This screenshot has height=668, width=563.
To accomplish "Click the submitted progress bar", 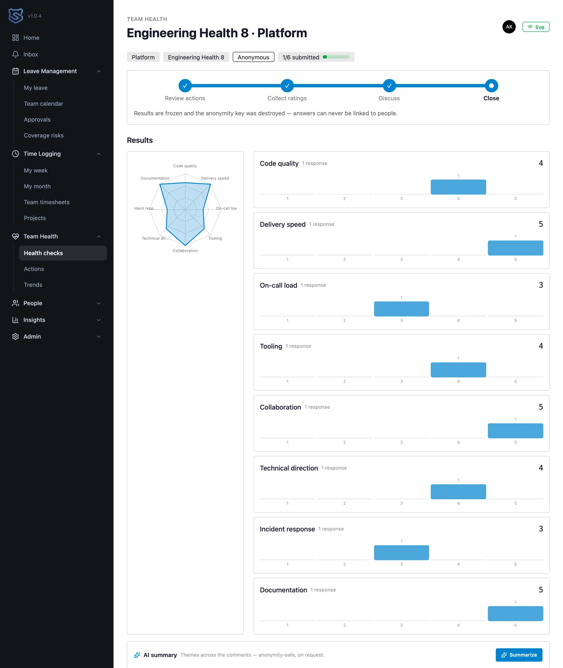I will click(x=336, y=57).
